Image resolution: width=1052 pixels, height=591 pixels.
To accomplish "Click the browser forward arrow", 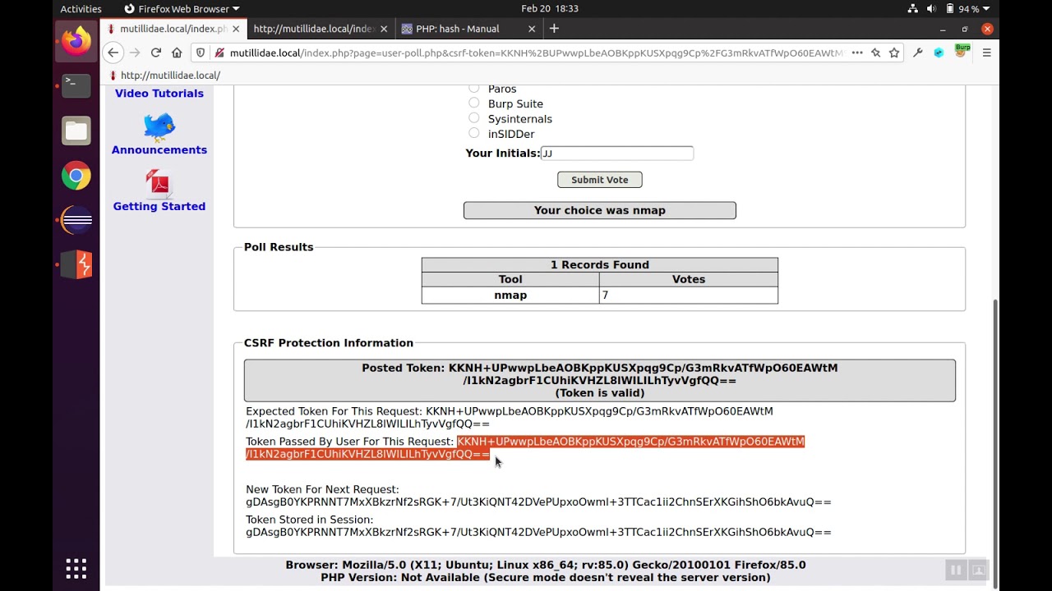I will 135,53.
